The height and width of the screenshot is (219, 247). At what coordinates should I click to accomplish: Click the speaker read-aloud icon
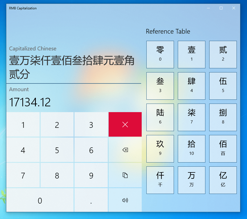point(125,200)
